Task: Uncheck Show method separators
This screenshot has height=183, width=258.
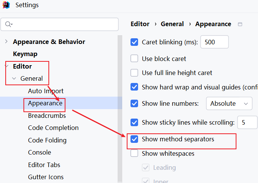Action: click(134, 139)
